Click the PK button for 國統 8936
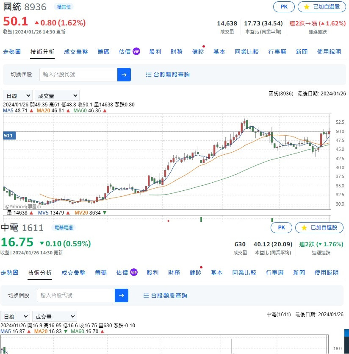 (x=284, y=7)
